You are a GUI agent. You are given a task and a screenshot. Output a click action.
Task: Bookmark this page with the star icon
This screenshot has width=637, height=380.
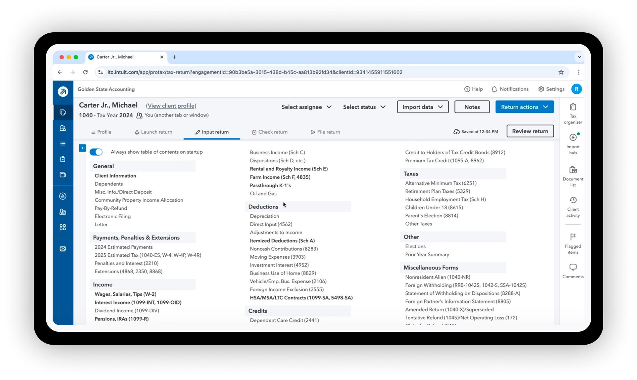(561, 72)
